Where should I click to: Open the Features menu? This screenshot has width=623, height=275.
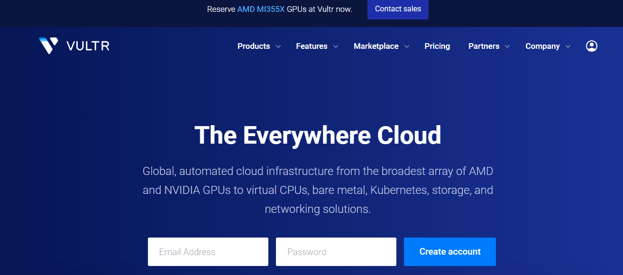point(311,46)
